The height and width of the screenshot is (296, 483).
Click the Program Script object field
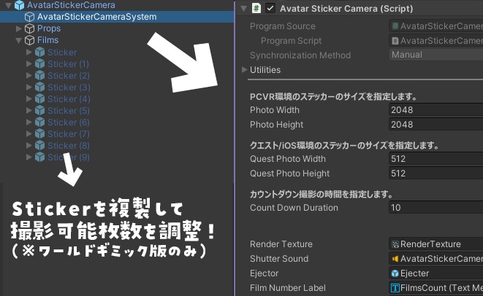pyautogui.click(x=436, y=41)
